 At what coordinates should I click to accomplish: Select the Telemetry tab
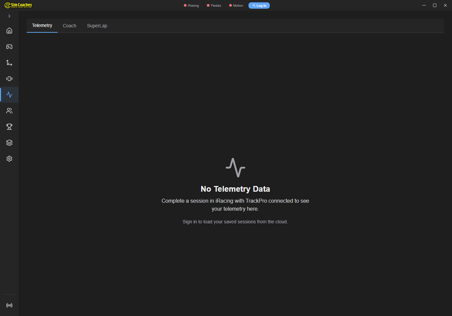(42, 26)
